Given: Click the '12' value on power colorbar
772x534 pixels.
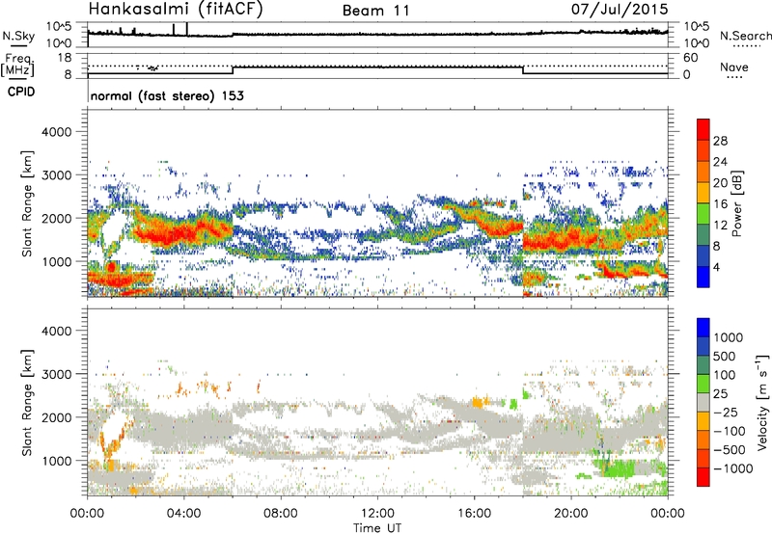Looking at the screenshot, I should [720, 226].
